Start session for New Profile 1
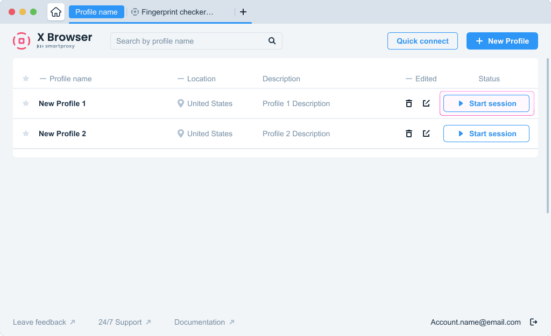Screen dimensions: 551x336 [x=486, y=103]
